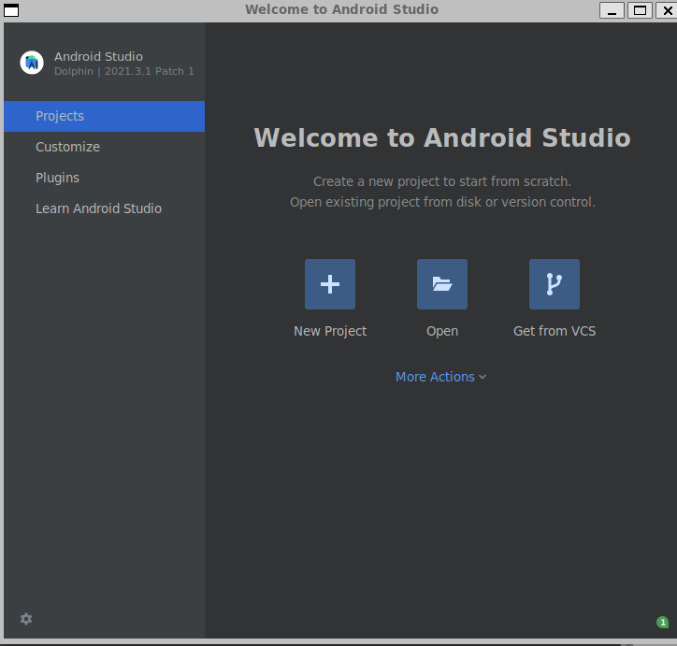Click 'Open existing project from disk' text line
The image size is (677, 646).
click(x=442, y=202)
